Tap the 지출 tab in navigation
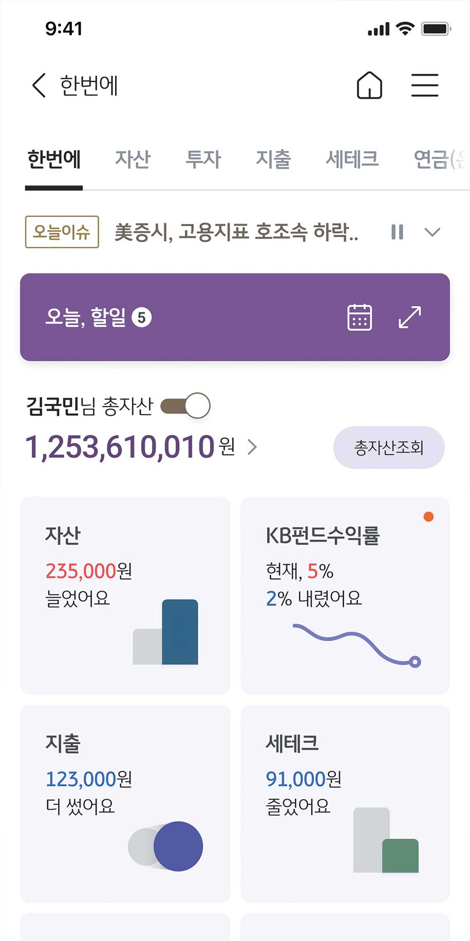The height and width of the screenshot is (941, 470). click(273, 159)
